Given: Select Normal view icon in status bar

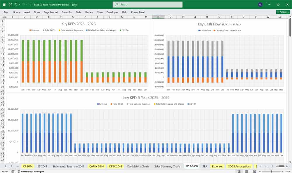Looking at the screenshot, I should coord(239,172).
